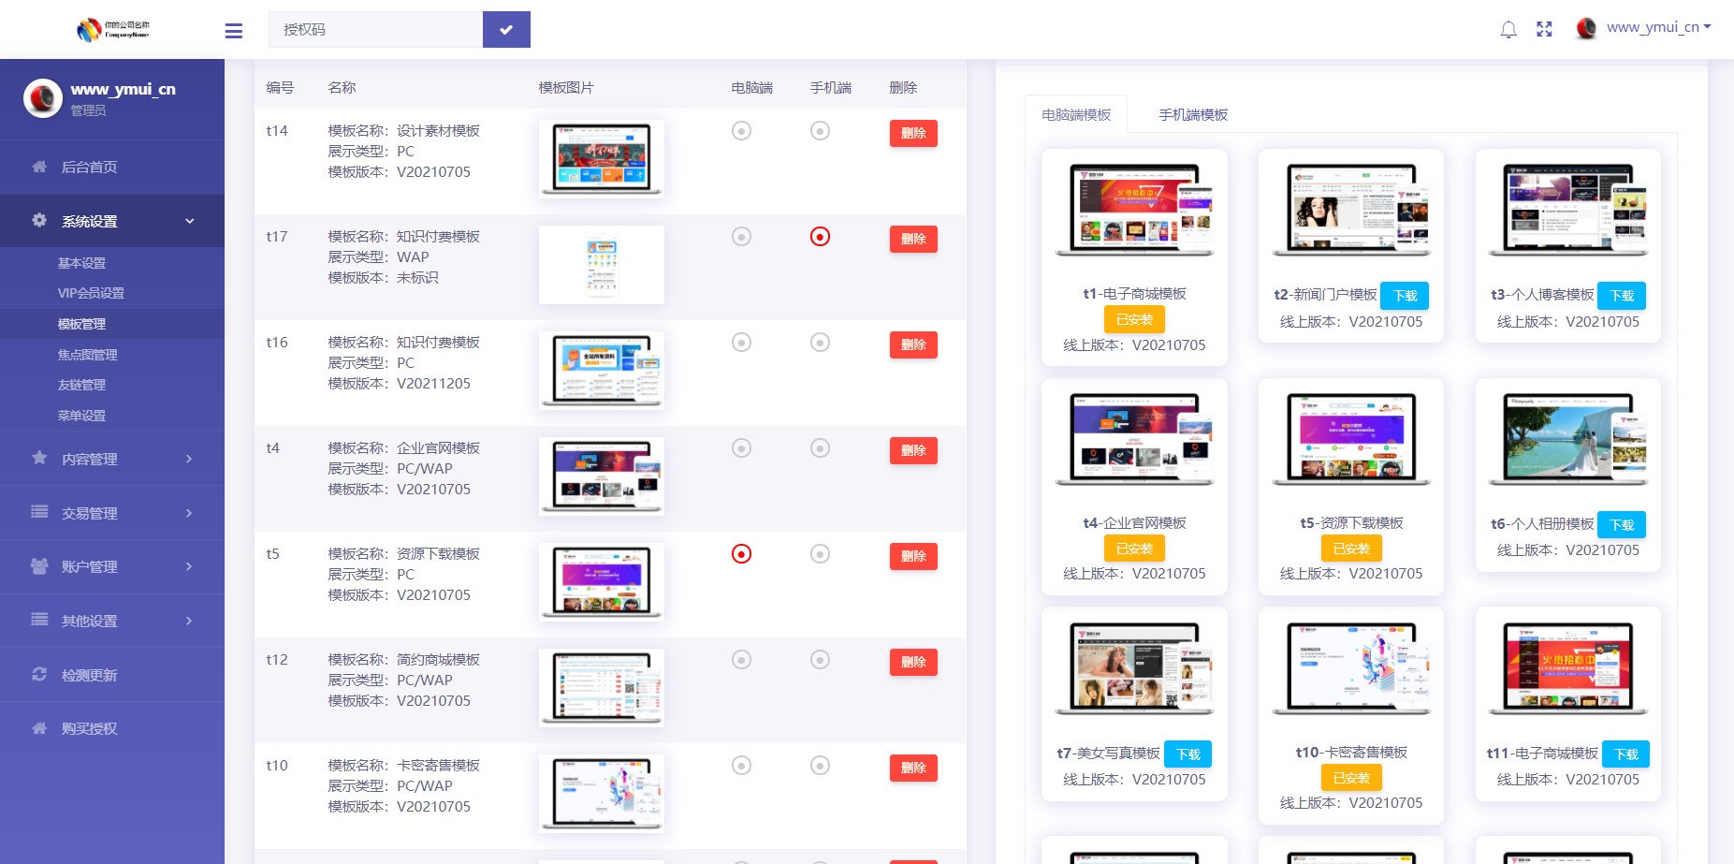Click the refresh icon beside 检测更新
The height and width of the screenshot is (864, 1734).
coord(39,675)
